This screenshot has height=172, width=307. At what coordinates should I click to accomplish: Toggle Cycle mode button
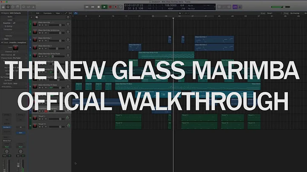(x=120, y=7)
